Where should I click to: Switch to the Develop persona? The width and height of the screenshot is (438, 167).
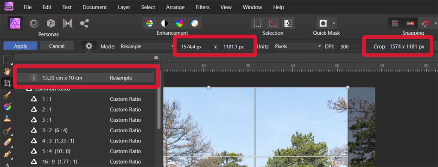51,24
